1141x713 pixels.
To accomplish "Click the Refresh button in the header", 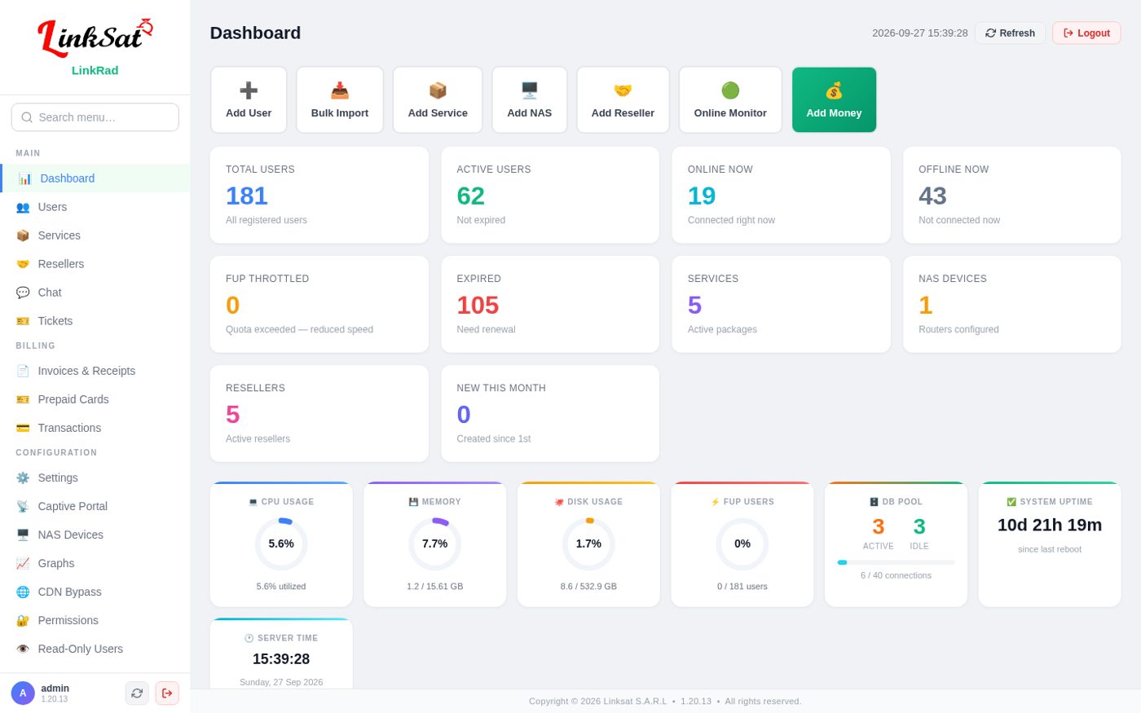I will click(x=1010, y=33).
